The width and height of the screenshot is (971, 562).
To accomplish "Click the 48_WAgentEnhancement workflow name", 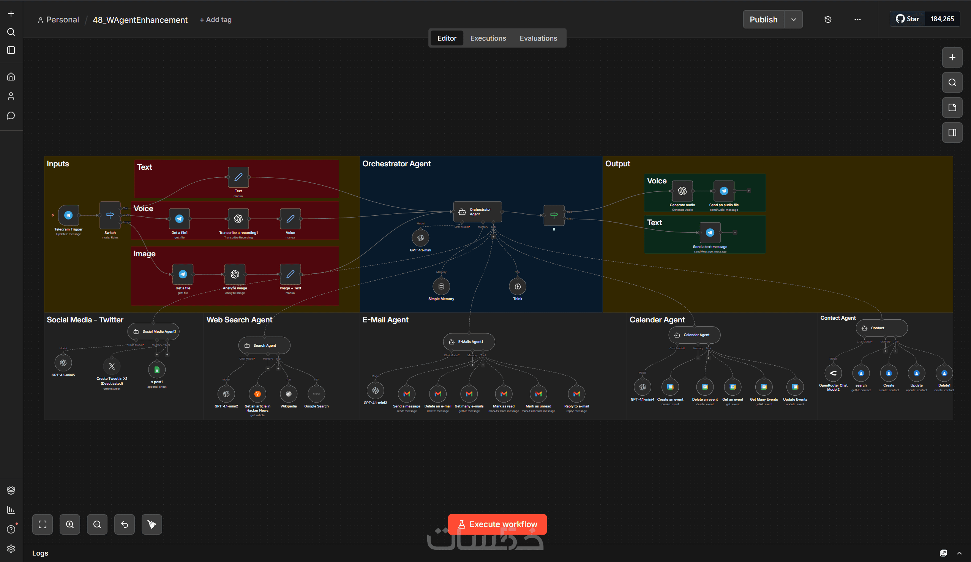I will (x=140, y=20).
